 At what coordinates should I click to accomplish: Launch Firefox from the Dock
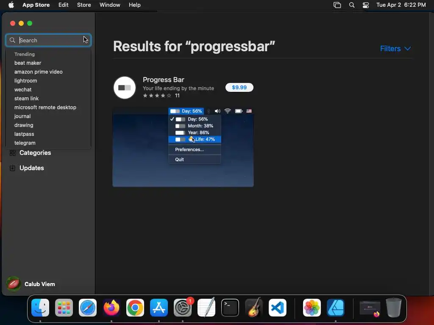coord(111,308)
